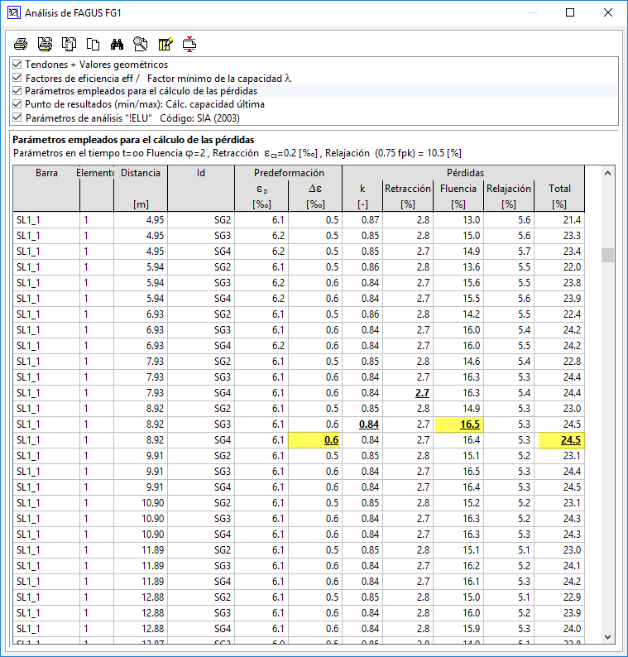628x657 pixels.
Task: Click the Relajación column header
Action: [509, 196]
